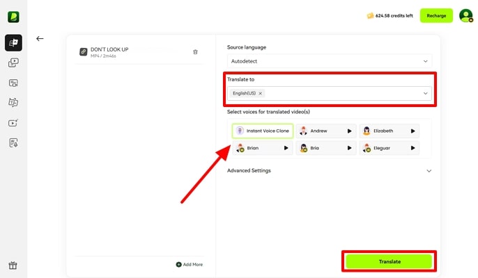Screen dimensions: 478x278
Task: Click Add More to add files
Action: (x=190, y=265)
